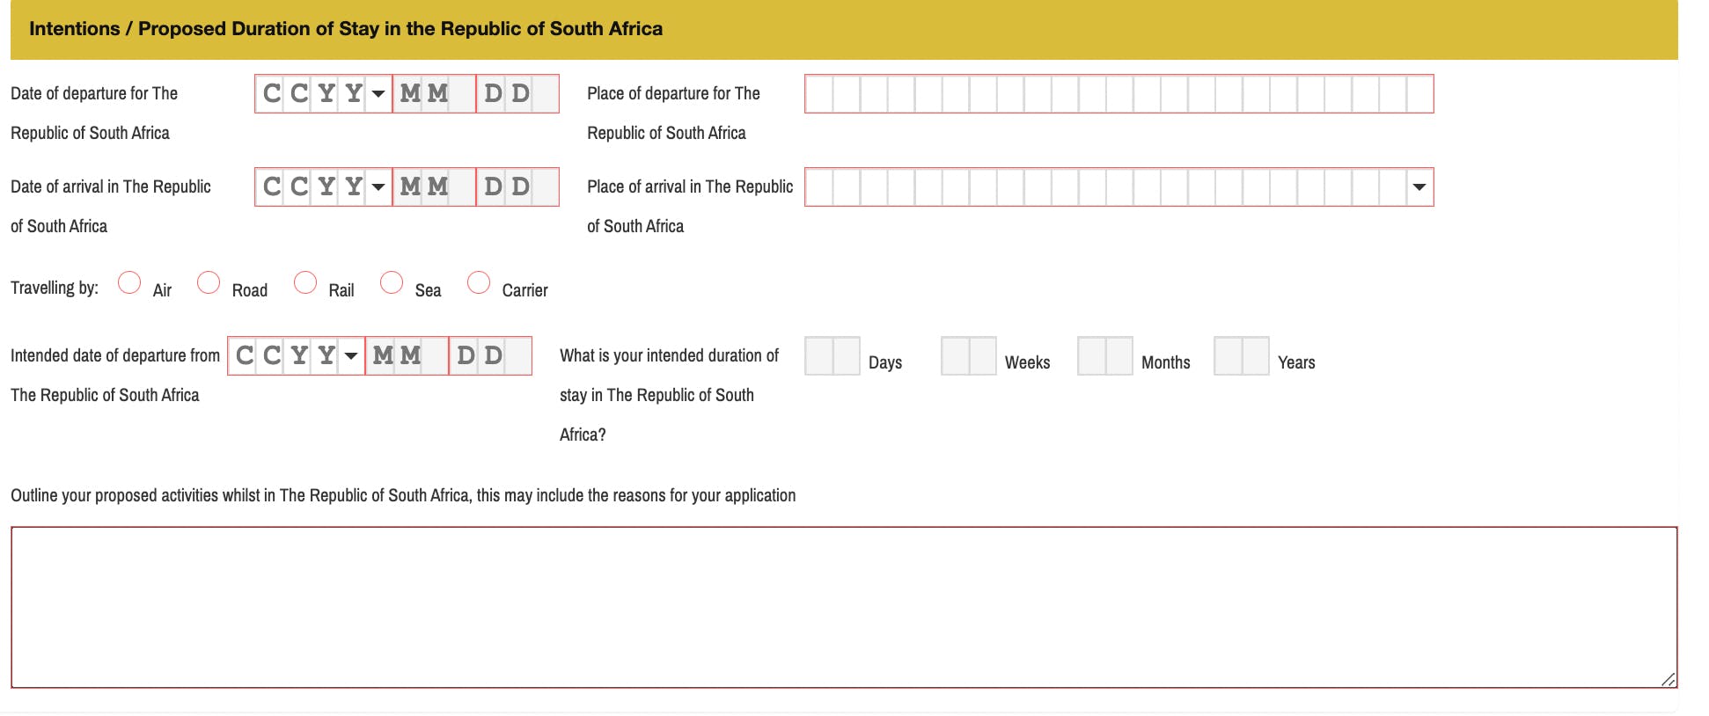Click the 'What is your intended duration' label
The image size is (1709, 716).
(669, 395)
